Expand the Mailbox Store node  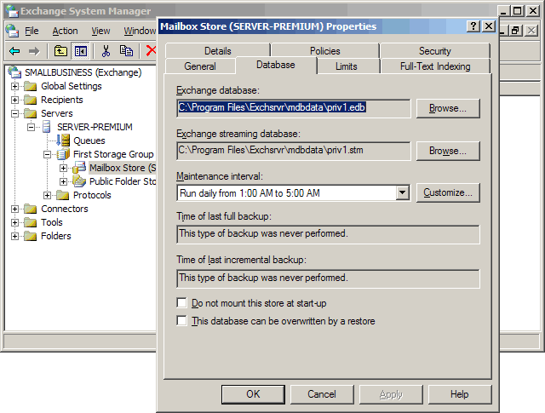point(63,168)
